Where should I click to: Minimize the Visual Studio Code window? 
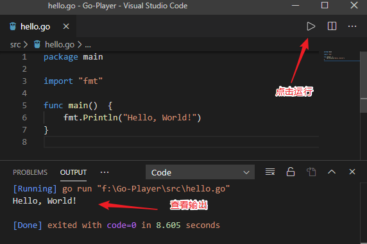295,5
